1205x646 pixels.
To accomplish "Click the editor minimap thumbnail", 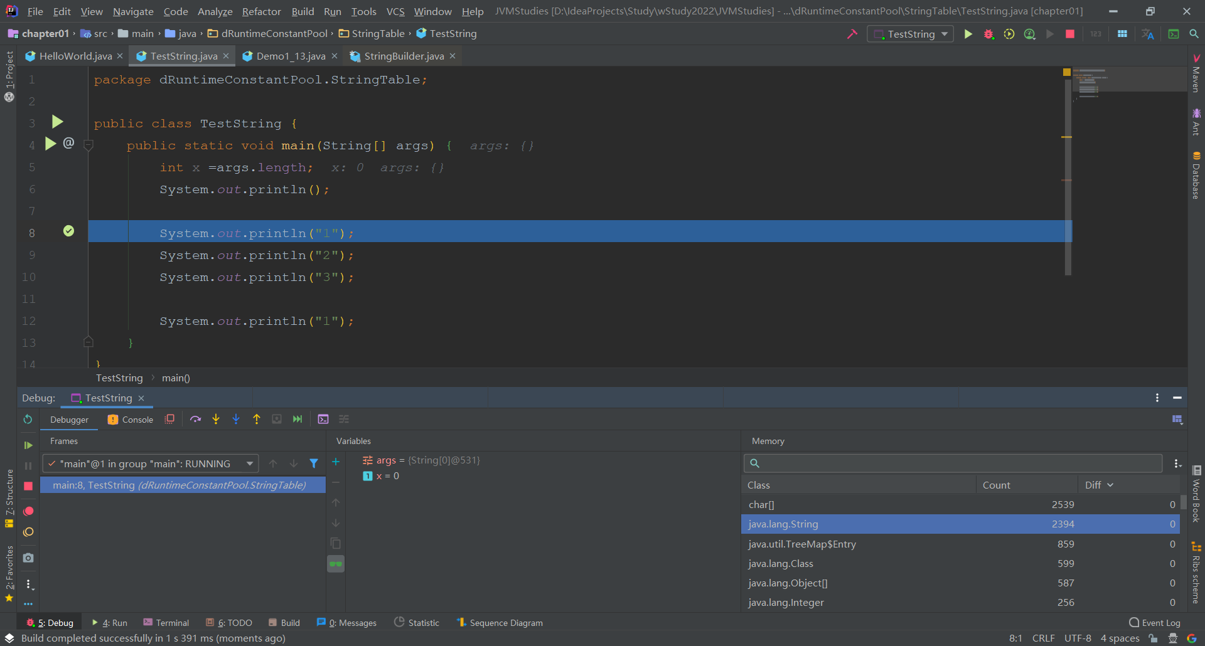I will (x=1130, y=80).
